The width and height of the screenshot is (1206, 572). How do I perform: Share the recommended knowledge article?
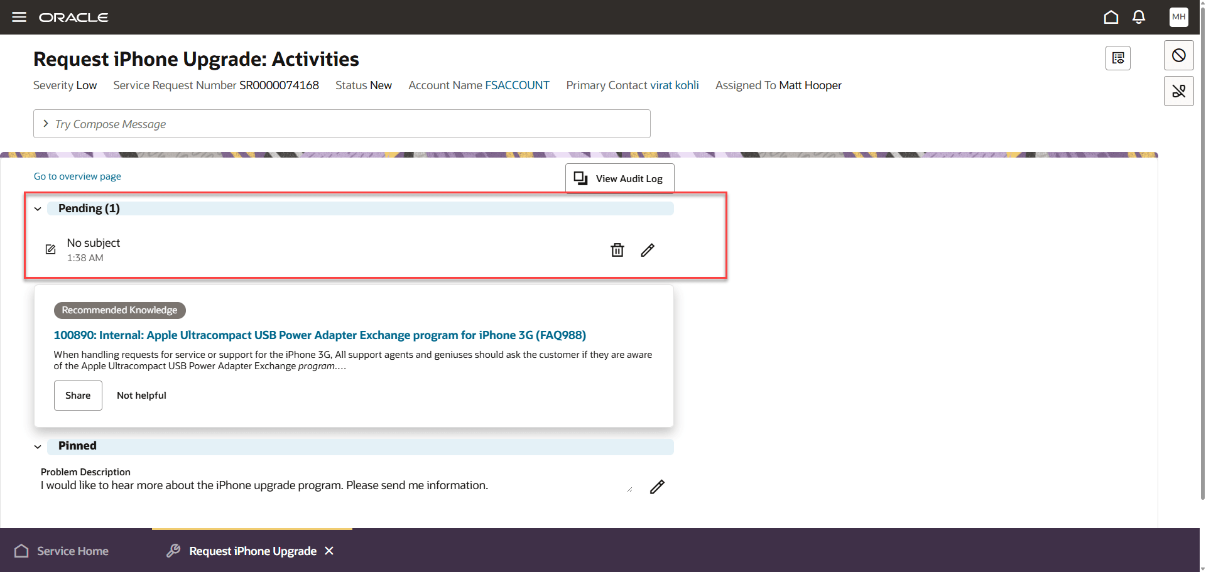point(78,396)
